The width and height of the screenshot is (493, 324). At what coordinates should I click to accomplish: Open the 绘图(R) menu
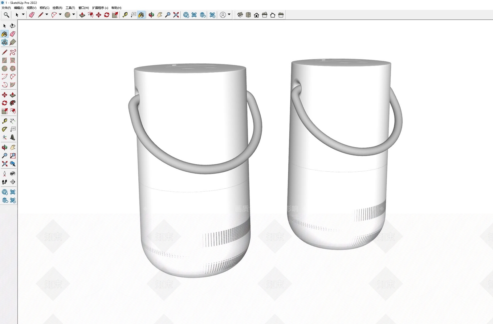point(57,8)
